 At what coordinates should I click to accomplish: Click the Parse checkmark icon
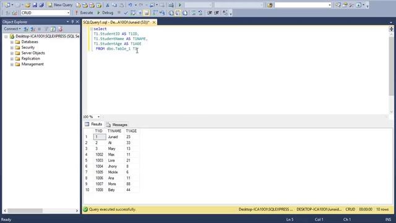pyautogui.click(x=126, y=12)
